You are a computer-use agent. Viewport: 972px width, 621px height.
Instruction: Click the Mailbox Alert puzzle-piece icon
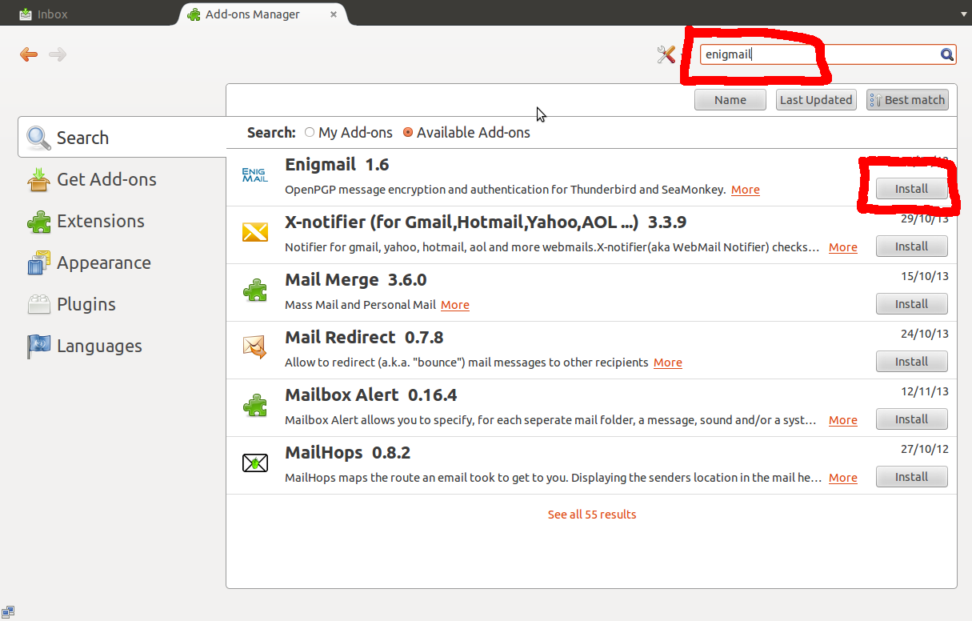tap(255, 405)
